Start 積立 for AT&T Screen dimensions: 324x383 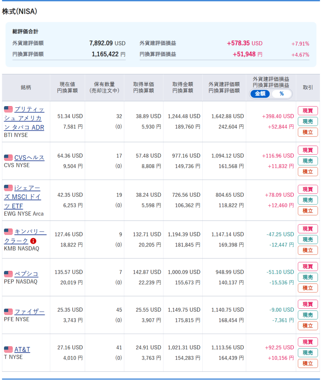[x=308, y=363]
